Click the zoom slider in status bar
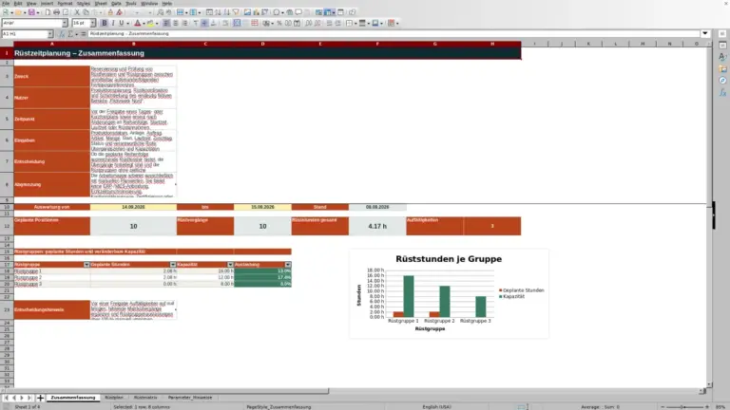Viewport: 730px width, 410px height. point(684,407)
